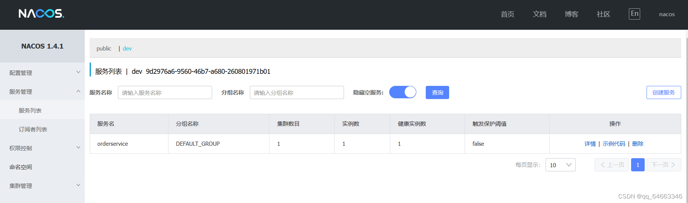The image size is (688, 203).
Task: Open the page size dropdown showing 10
Action: [560, 165]
